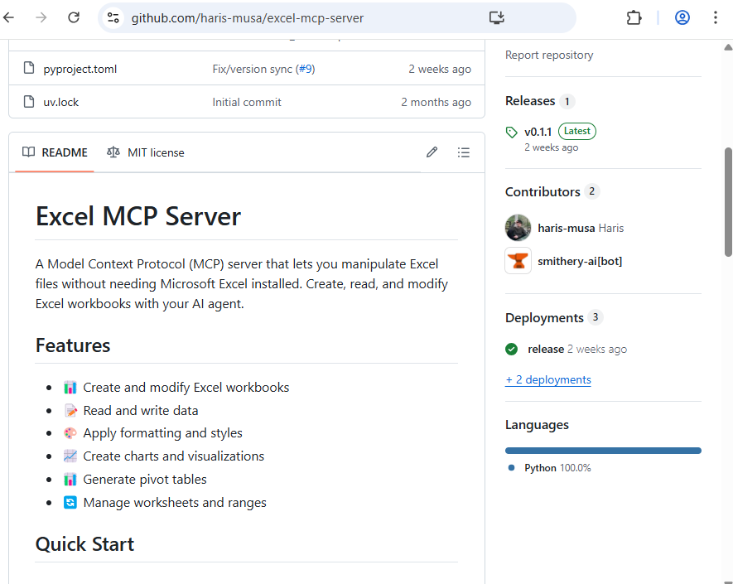Open the Deployments heading link
The height and width of the screenshot is (584, 733).
pyautogui.click(x=545, y=317)
